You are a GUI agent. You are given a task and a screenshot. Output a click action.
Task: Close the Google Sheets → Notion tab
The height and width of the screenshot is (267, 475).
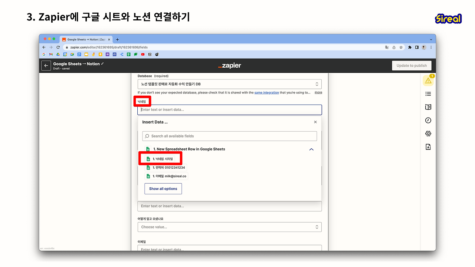pyautogui.click(x=109, y=39)
